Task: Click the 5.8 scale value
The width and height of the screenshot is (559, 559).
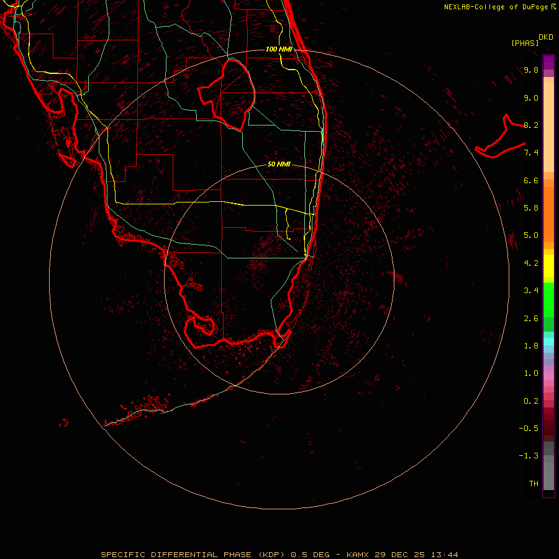Action: pyautogui.click(x=531, y=208)
